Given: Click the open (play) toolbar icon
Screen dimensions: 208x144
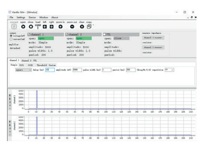Looking at the screenshot, I should [23, 27].
